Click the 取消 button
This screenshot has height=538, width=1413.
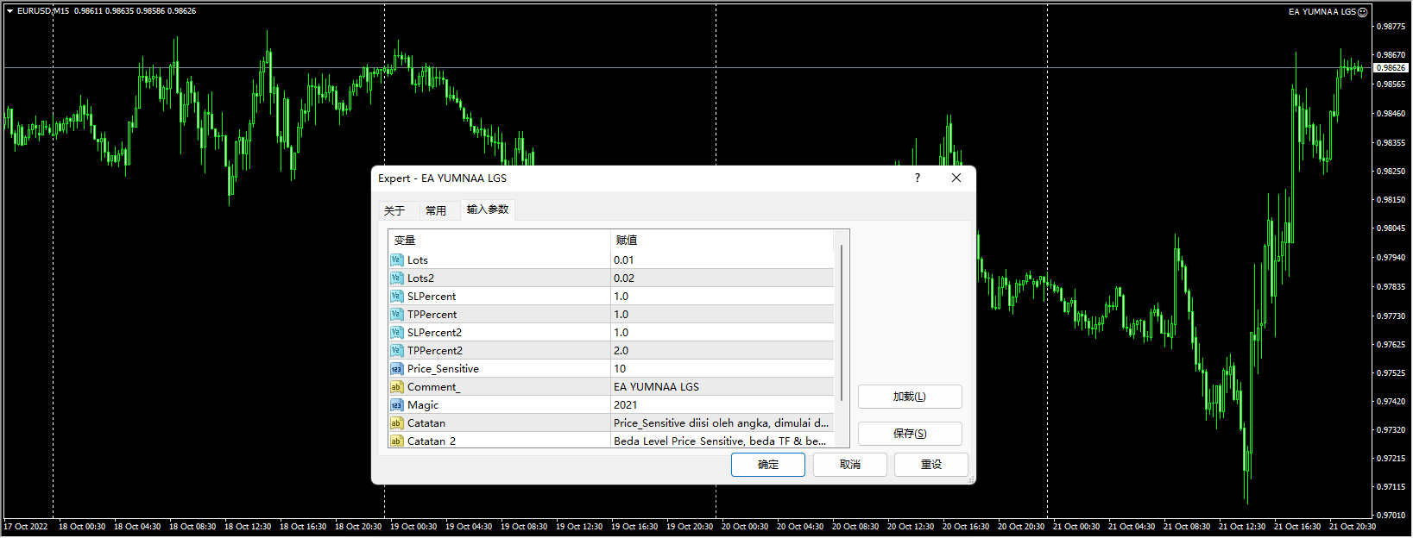click(850, 465)
